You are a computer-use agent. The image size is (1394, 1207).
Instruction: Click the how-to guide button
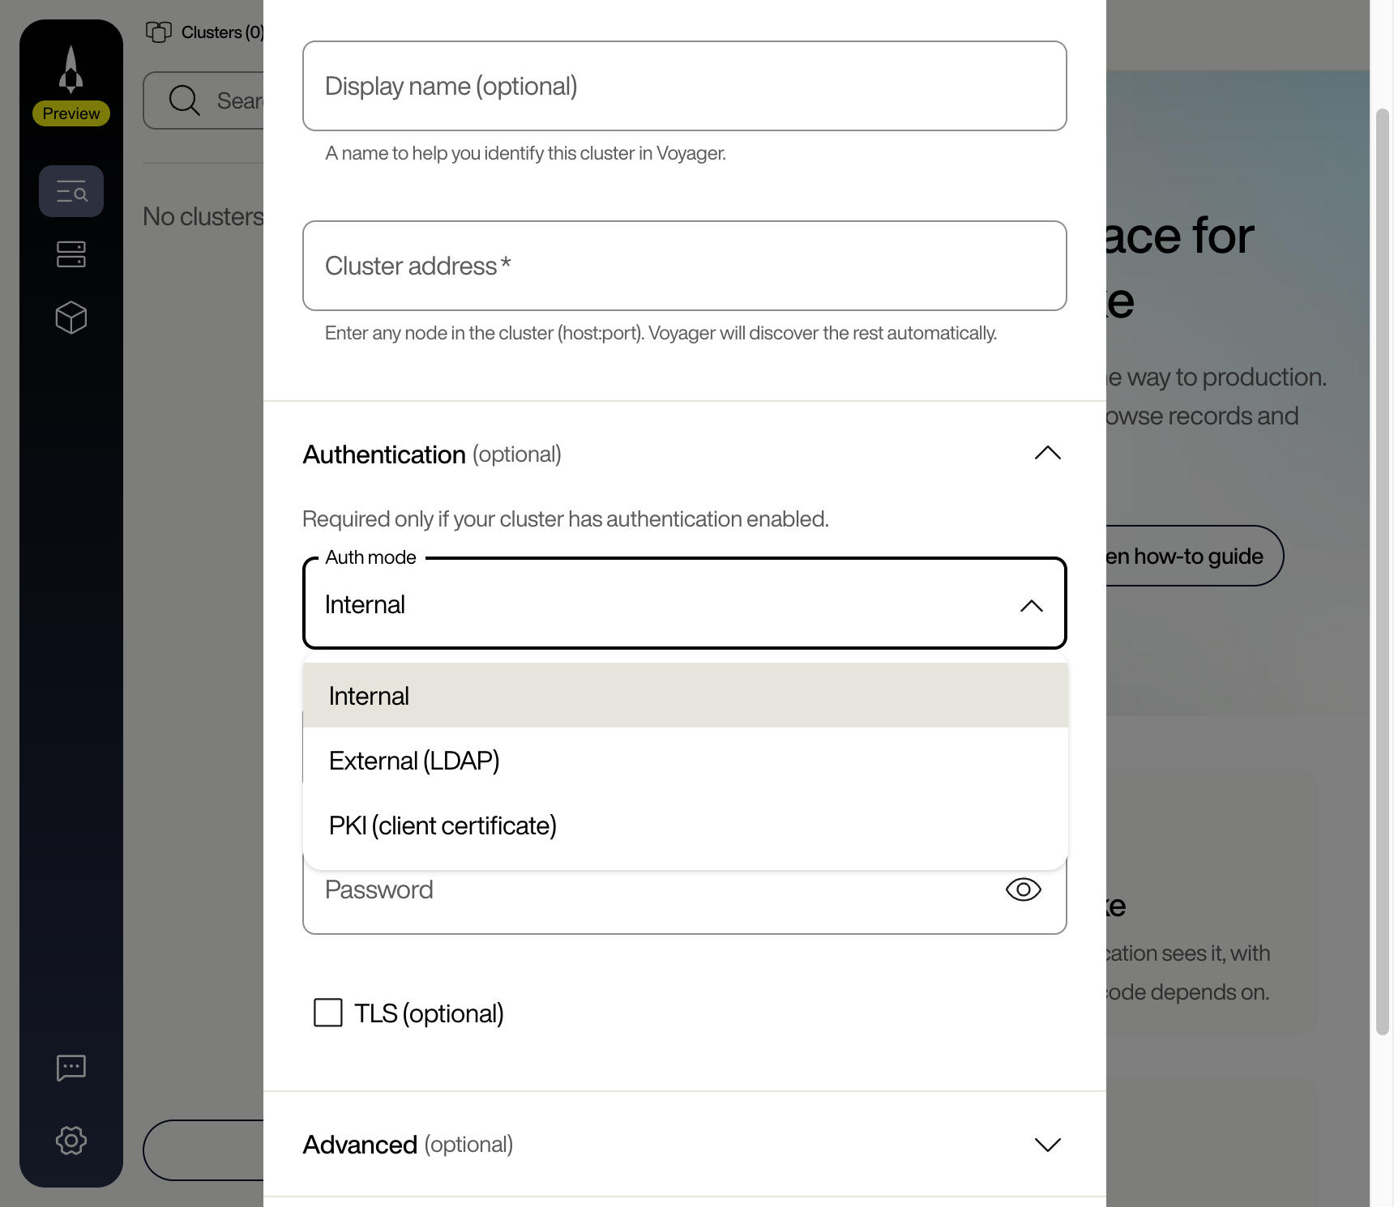1195,556
